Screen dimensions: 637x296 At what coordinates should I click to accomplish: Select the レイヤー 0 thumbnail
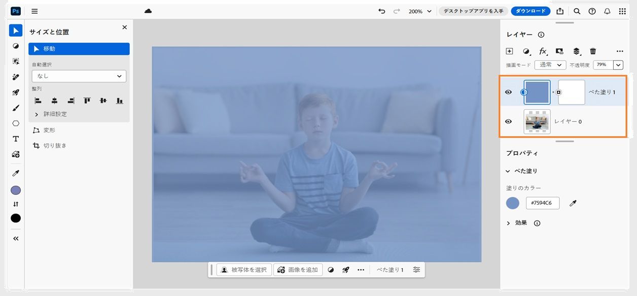pos(537,121)
